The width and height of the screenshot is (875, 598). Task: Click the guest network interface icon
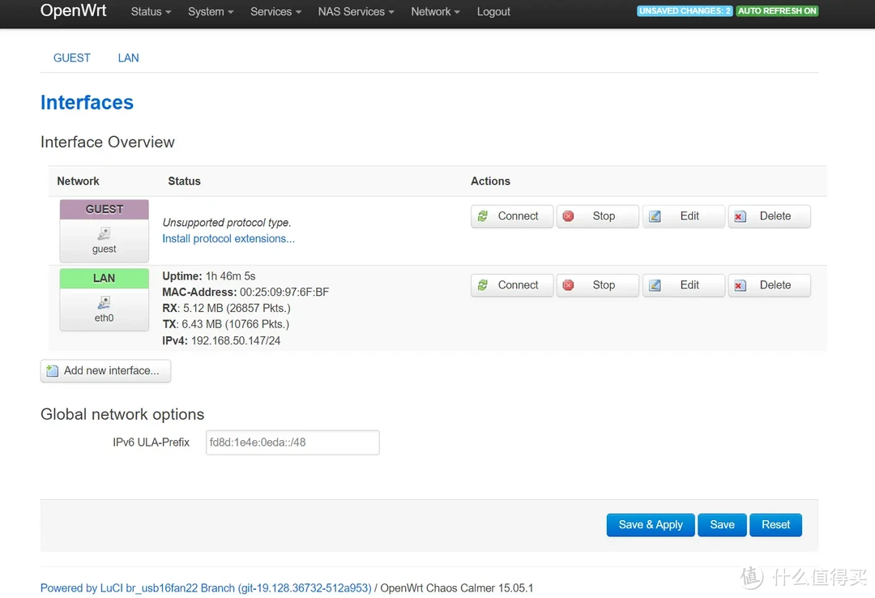click(x=104, y=234)
